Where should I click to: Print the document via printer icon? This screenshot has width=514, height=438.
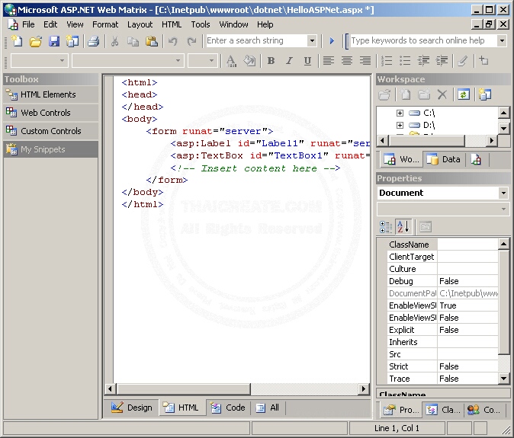click(x=94, y=41)
